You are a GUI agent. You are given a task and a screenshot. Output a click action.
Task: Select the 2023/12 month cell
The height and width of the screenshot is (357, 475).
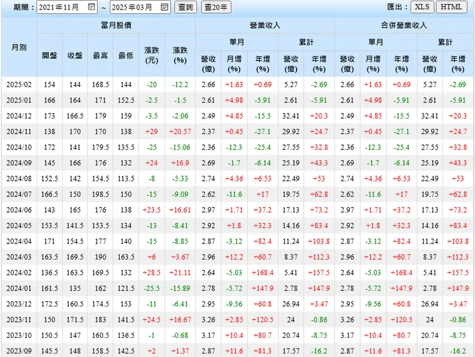[x=19, y=304]
